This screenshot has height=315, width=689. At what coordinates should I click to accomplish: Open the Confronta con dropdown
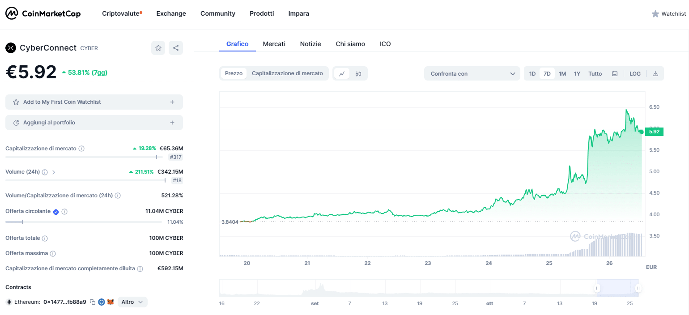tap(472, 74)
